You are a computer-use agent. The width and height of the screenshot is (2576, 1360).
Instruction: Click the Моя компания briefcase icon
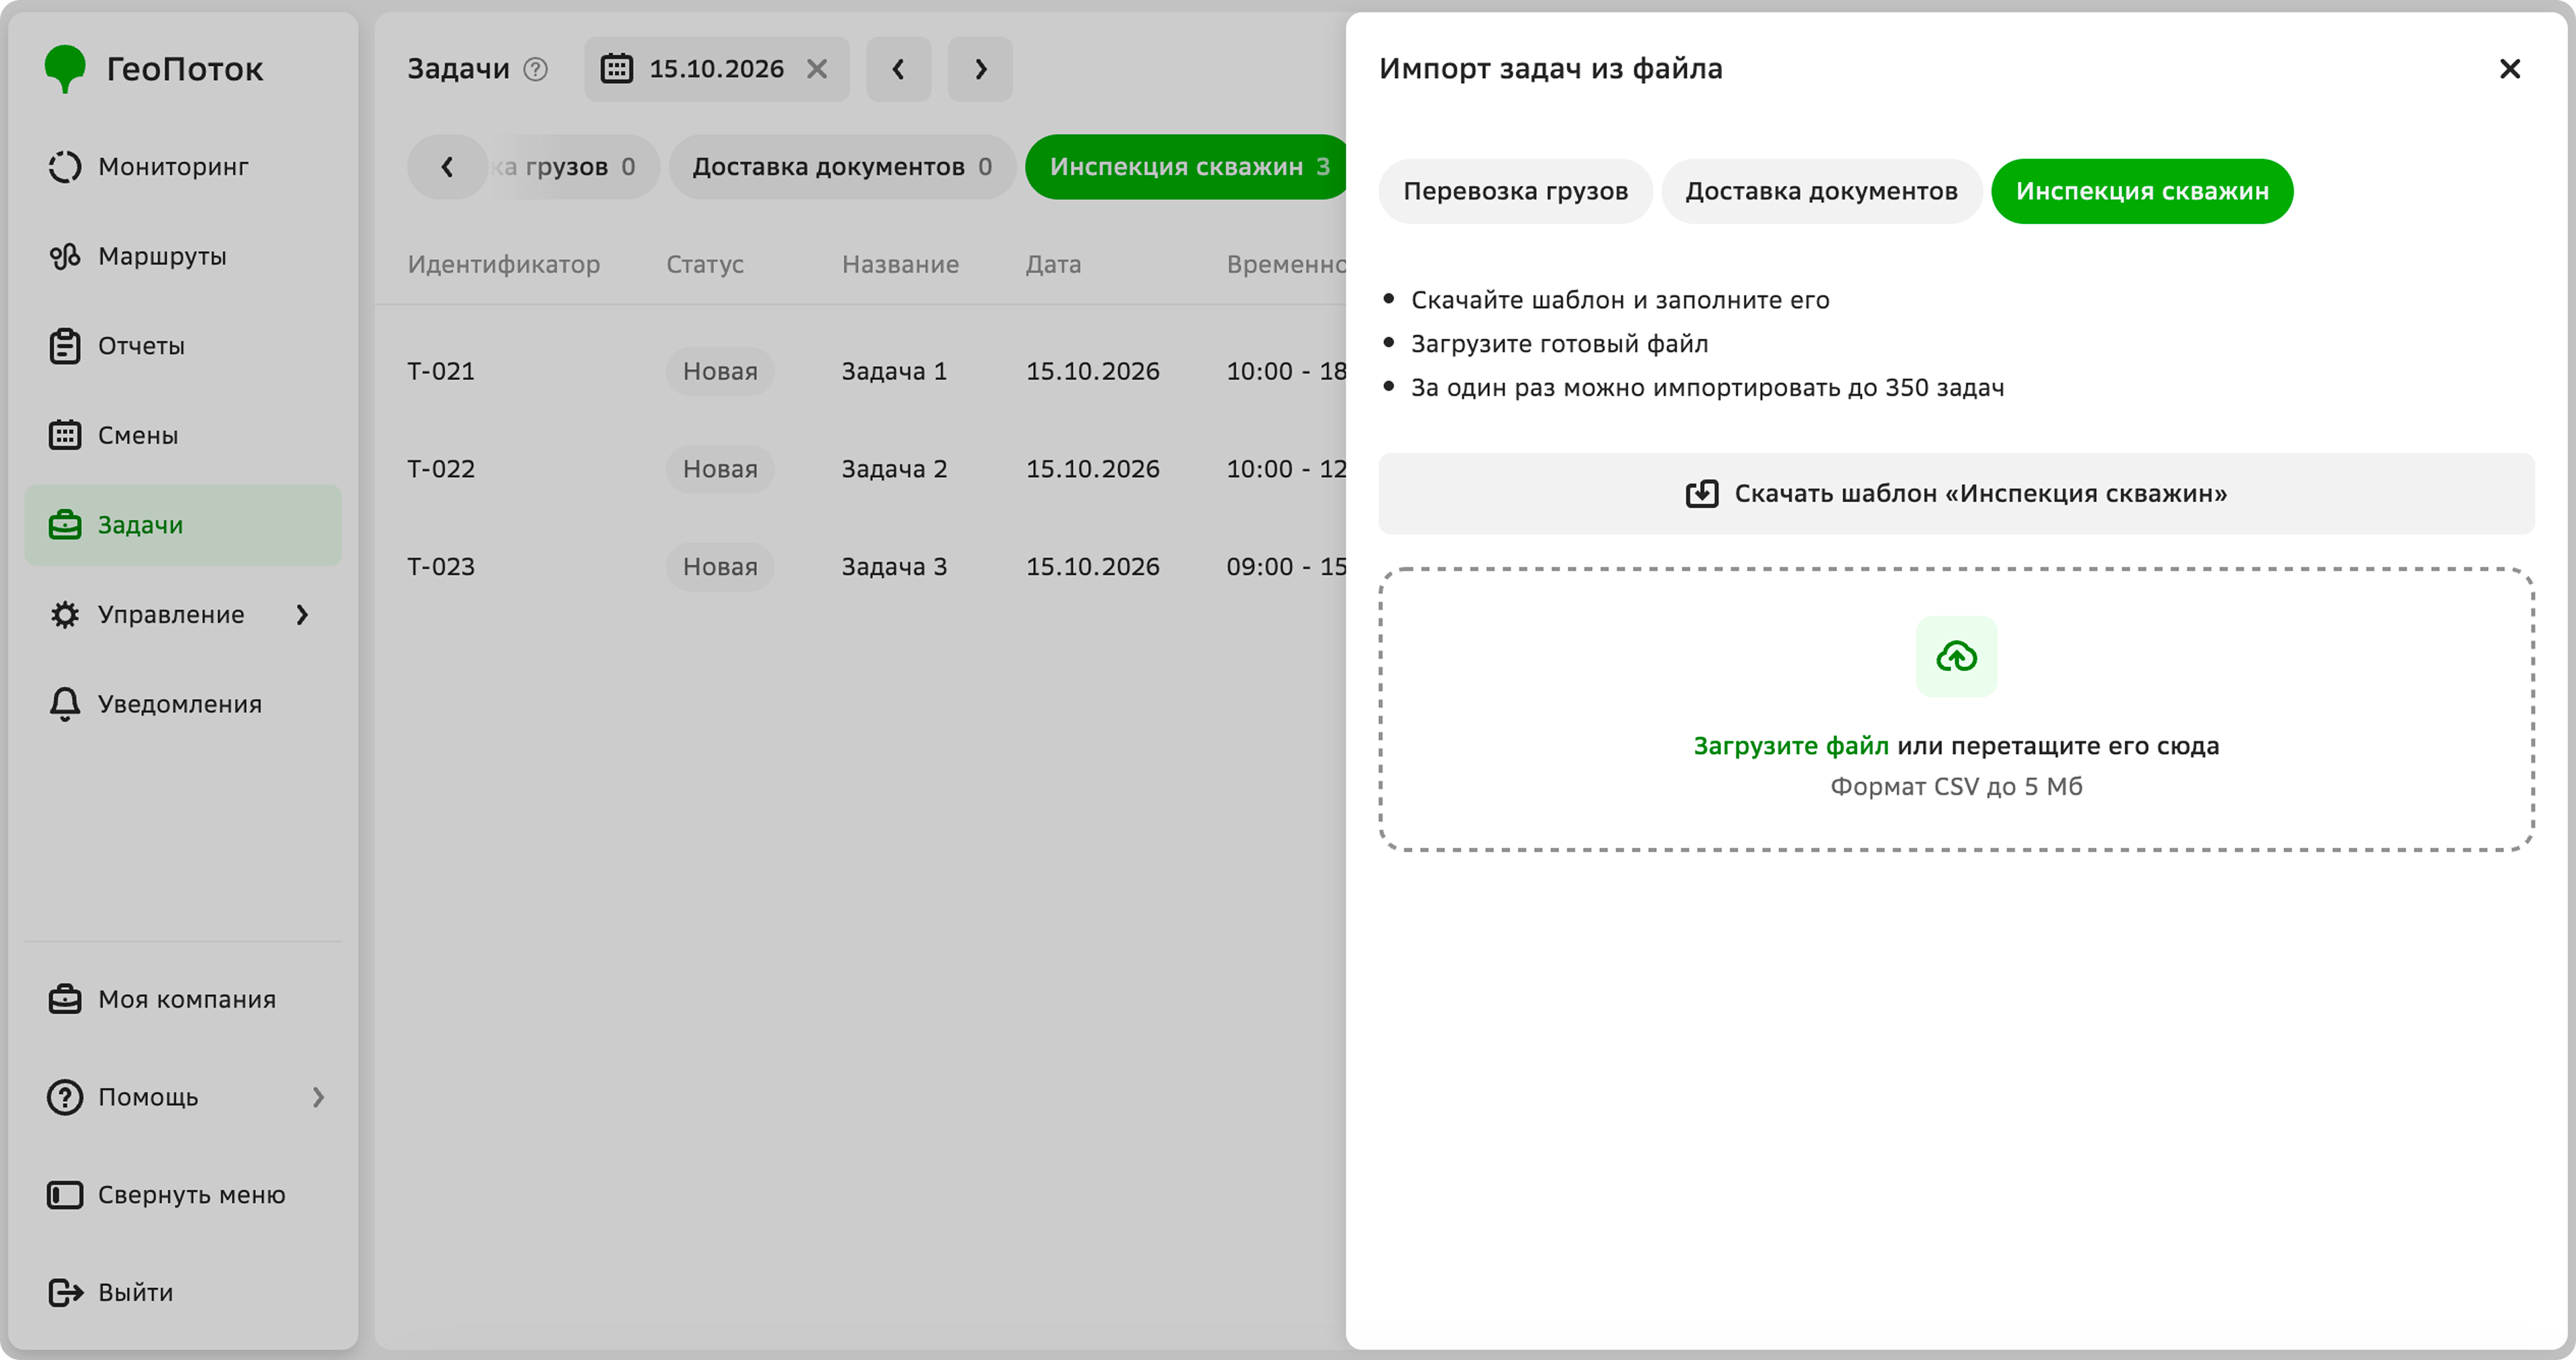[65, 999]
